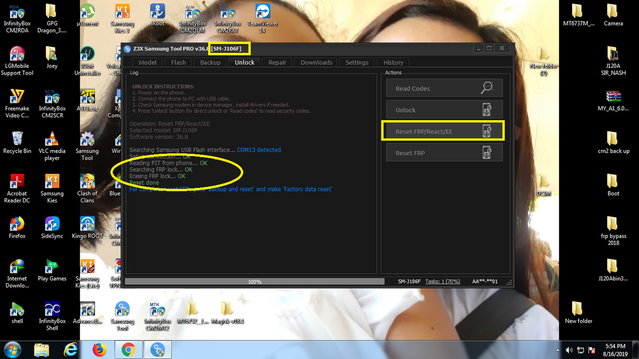This screenshot has width=639, height=359.
Task: Open the volume control in tray
Action: [570, 350]
